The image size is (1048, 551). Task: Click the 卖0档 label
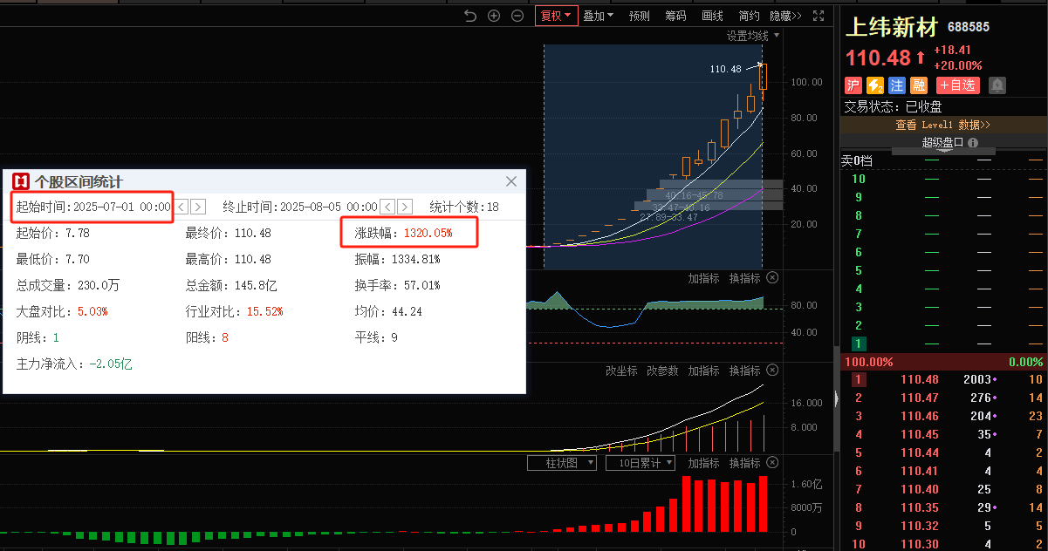click(856, 160)
